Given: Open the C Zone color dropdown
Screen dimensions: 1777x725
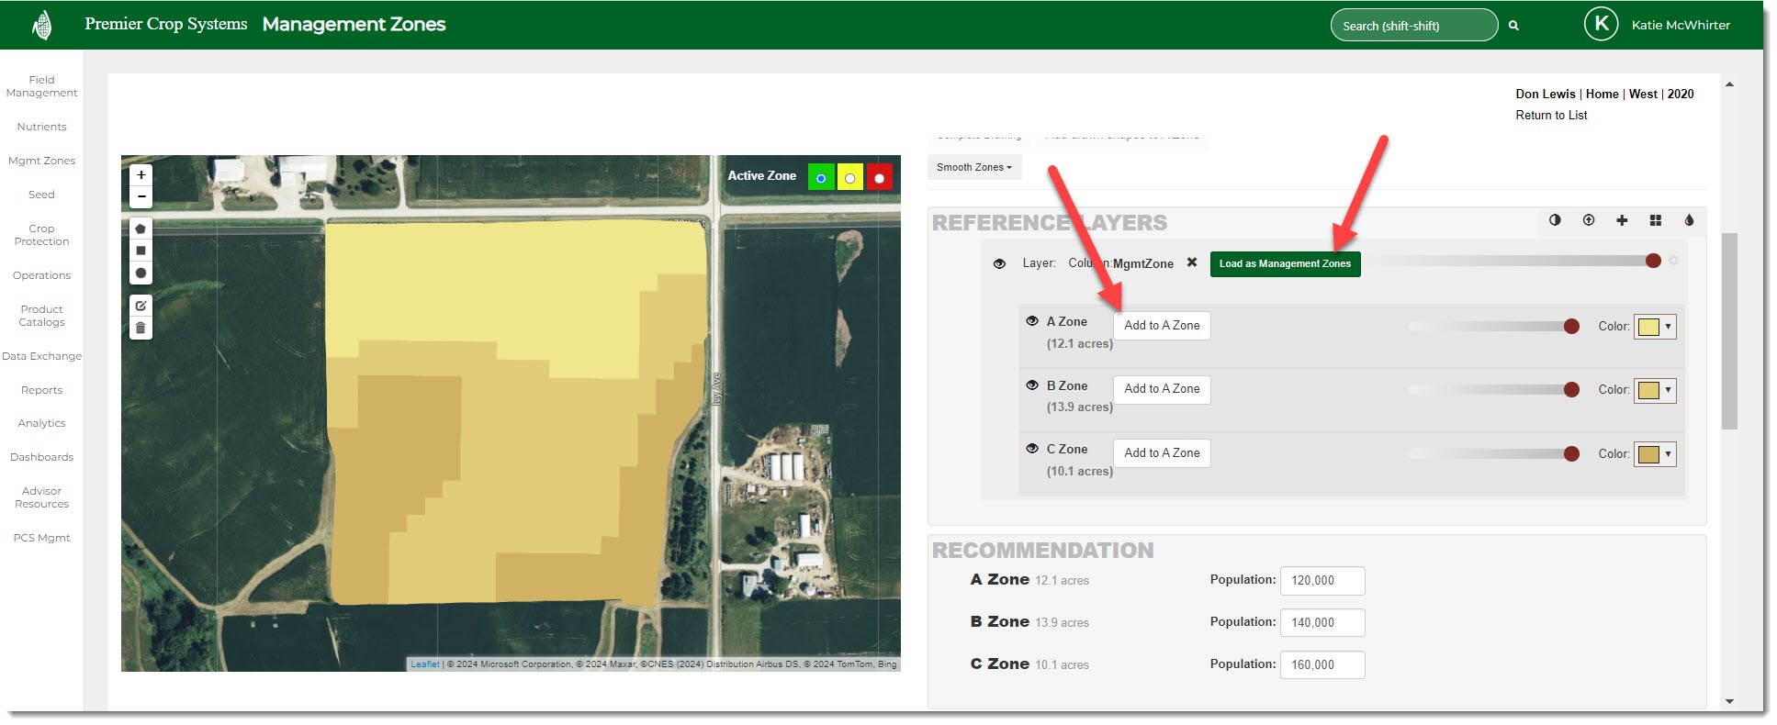Looking at the screenshot, I should (1655, 454).
